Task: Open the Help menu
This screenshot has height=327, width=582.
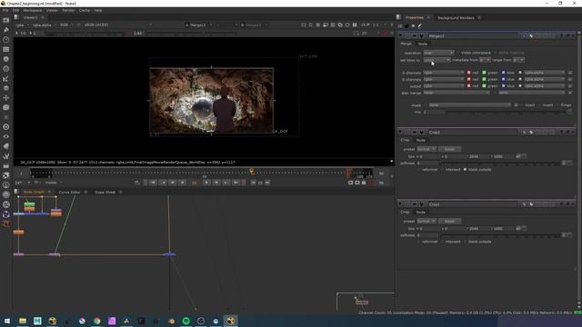Action: click(98, 10)
